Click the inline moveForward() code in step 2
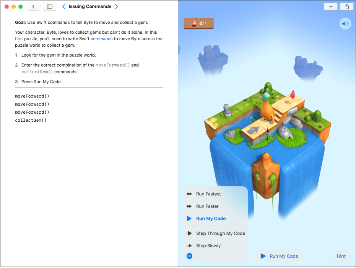356x268 pixels. click(x=112, y=65)
